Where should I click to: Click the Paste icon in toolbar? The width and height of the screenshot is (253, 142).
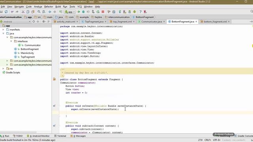[33, 12]
